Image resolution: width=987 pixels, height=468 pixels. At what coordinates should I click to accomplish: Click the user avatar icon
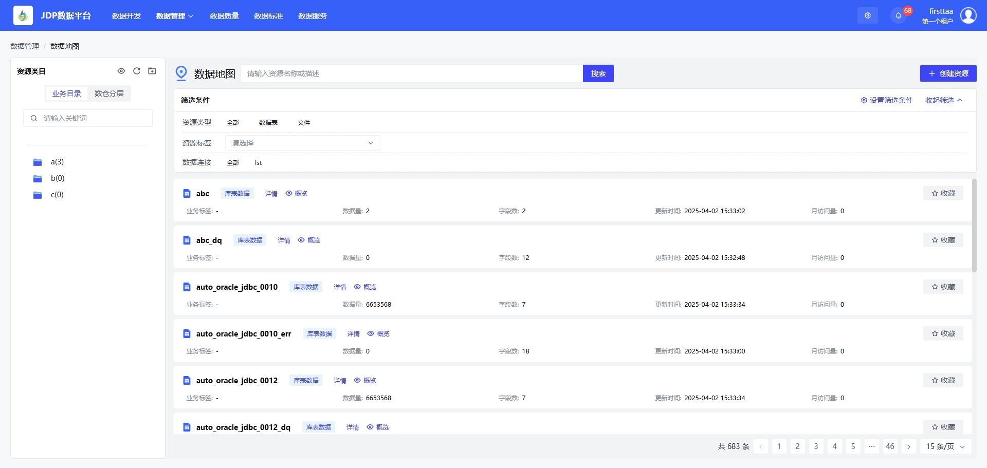click(x=968, y=15)
